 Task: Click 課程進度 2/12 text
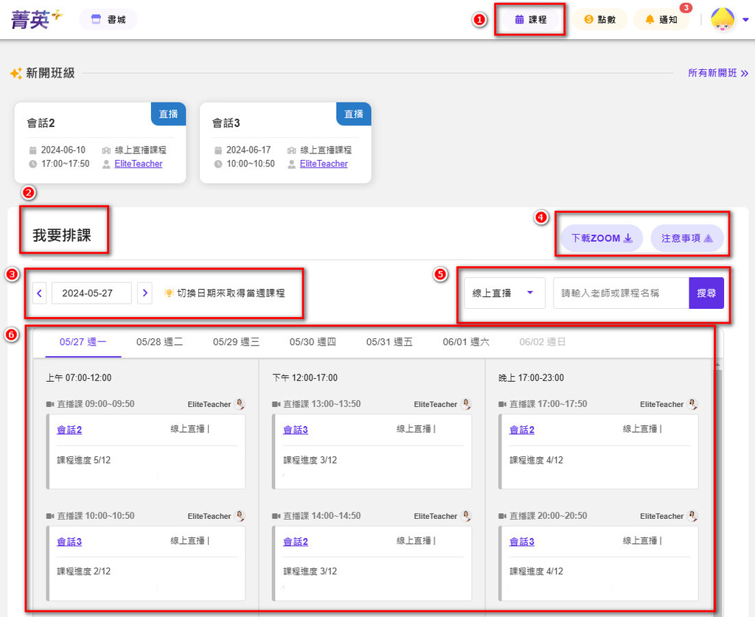point(84,571)
